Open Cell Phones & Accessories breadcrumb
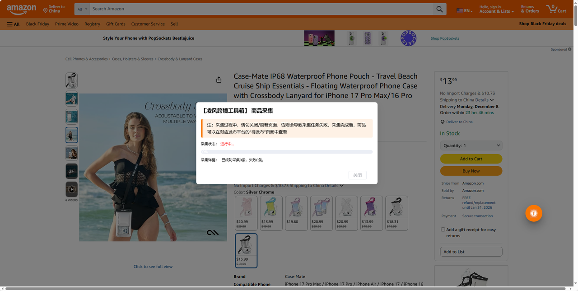 pos(87,59)
